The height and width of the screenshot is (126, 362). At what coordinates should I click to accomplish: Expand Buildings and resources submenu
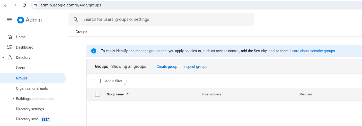click(x=13, y=99)
